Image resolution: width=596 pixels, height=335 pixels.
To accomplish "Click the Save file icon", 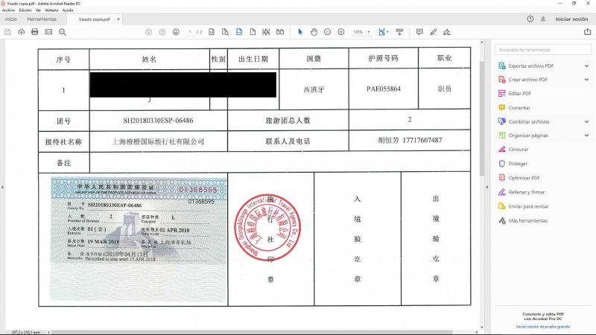I will click(7, 32).
